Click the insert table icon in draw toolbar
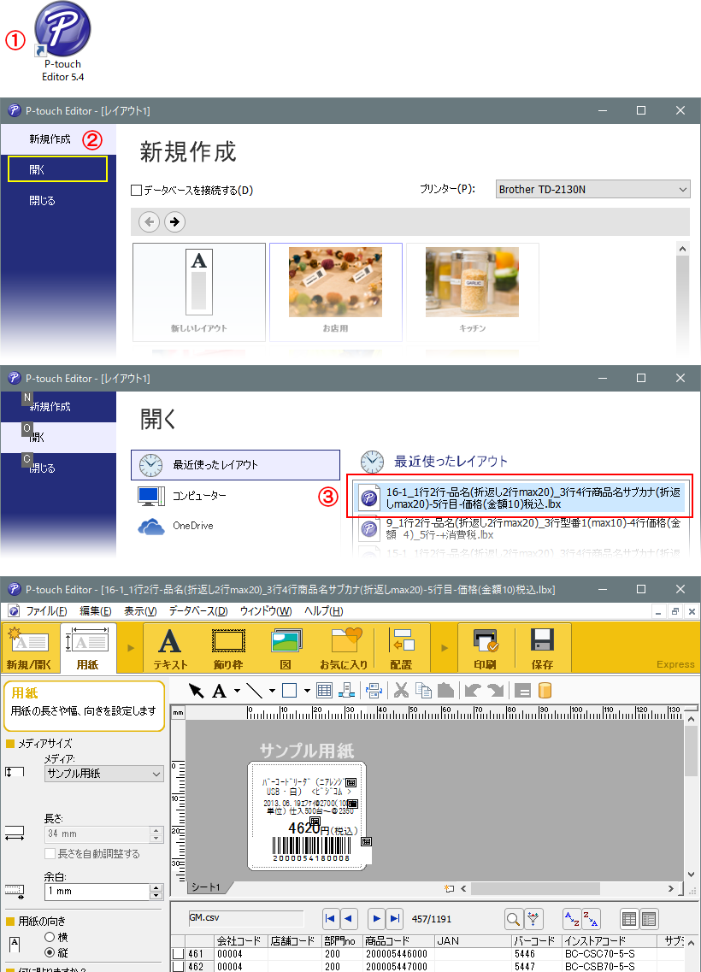The height and width of the screenshot is (972, 701). [x=324, y=690]
